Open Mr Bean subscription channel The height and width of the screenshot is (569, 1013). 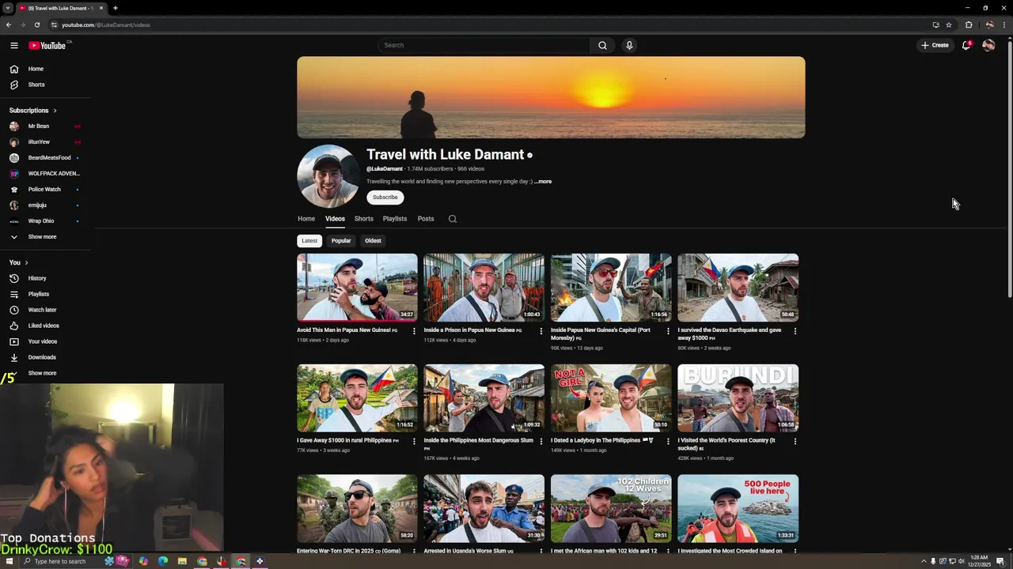pos(38,126)
